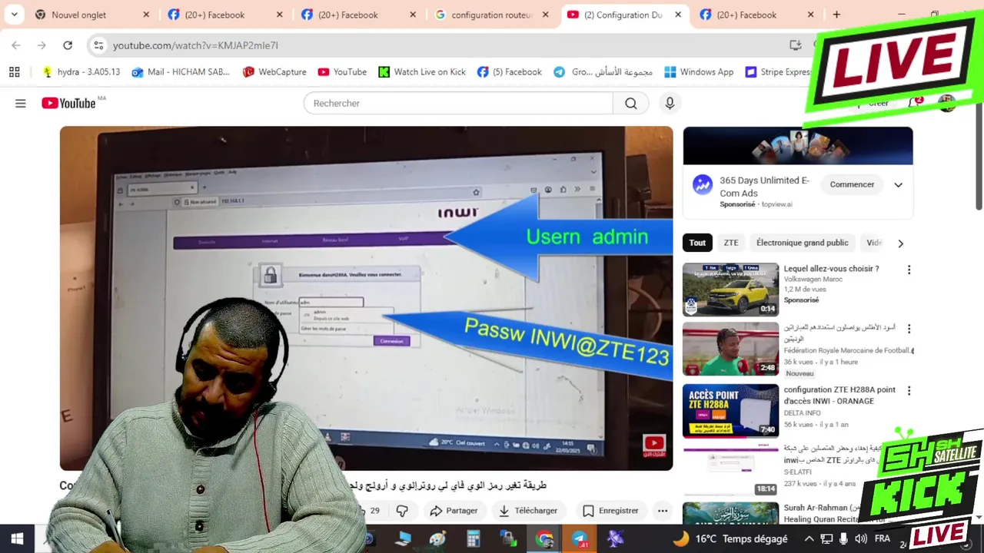Save video with Enregistrer
Viewport: 984px width, 553px height.
(x=610, y=511)
